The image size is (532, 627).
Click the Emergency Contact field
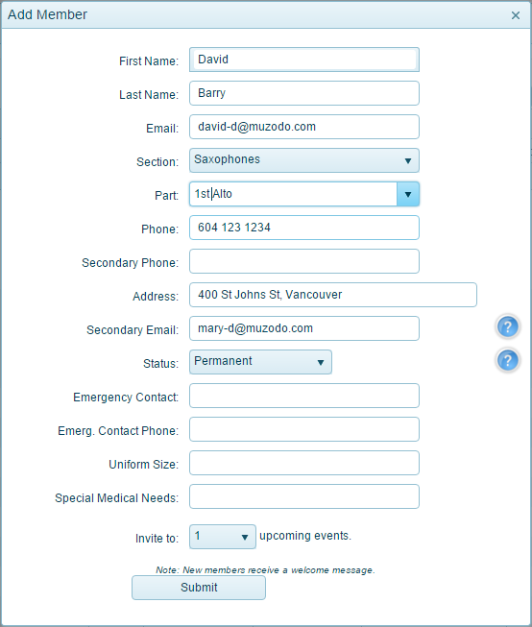304,396
